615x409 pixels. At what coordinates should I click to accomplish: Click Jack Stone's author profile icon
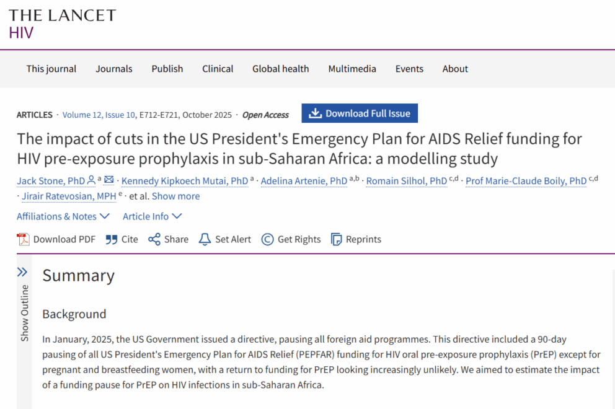(92, 180)
